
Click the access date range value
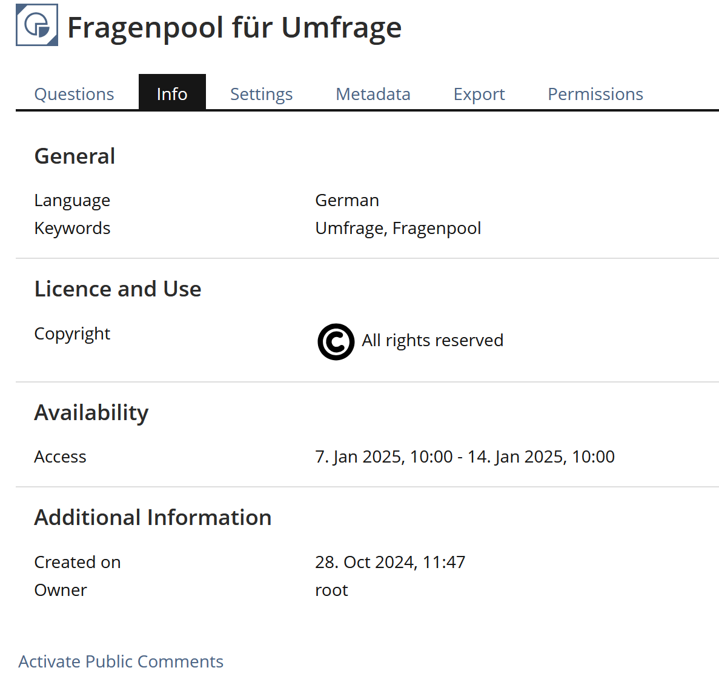[x=465, y=457]
